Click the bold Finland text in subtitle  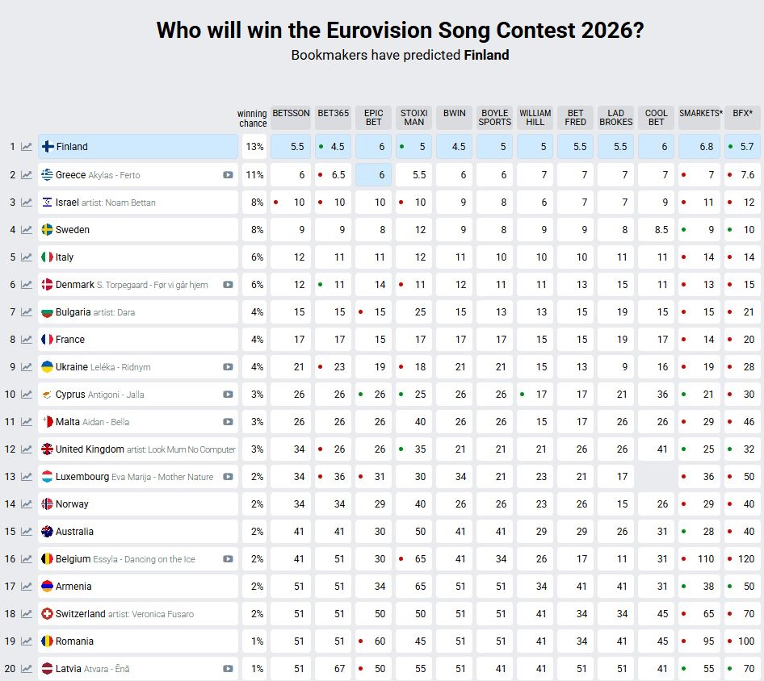pos(485,56)
